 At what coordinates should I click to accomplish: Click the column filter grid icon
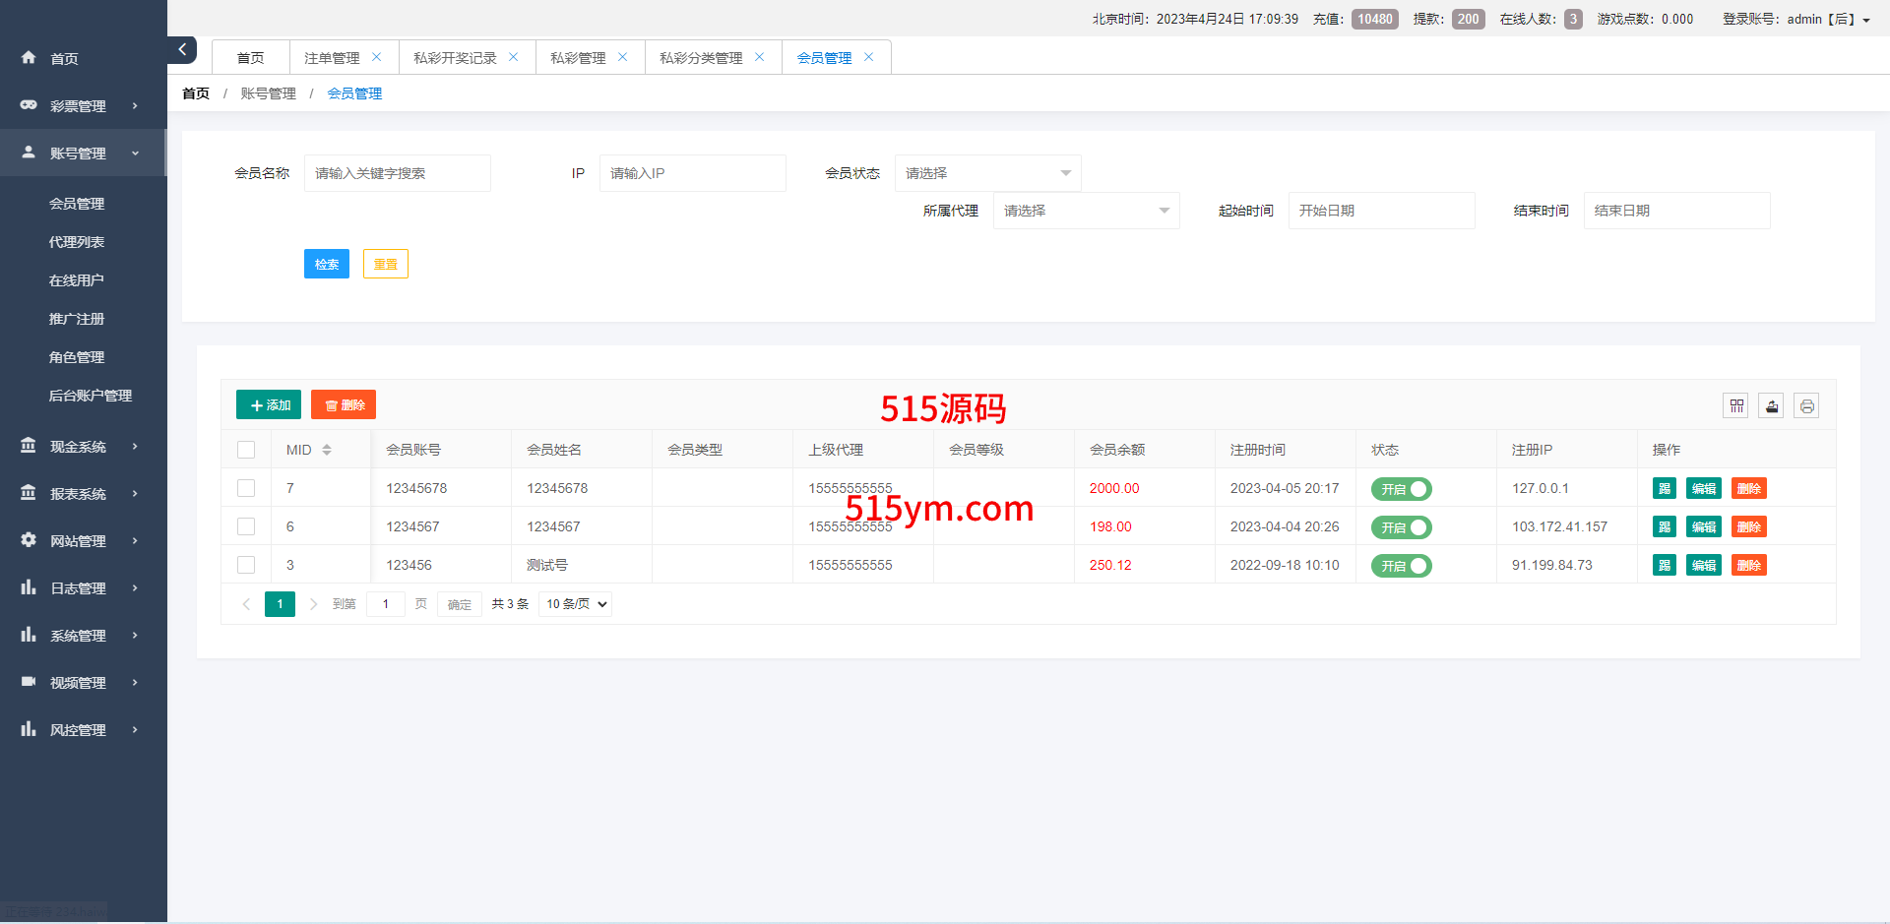pos(1735,405)
